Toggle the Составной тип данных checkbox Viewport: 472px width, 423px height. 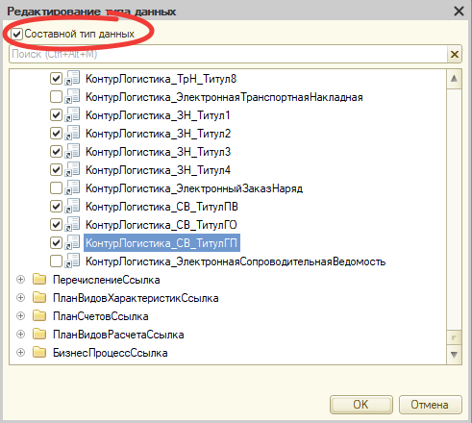click(x=16, y=34)
